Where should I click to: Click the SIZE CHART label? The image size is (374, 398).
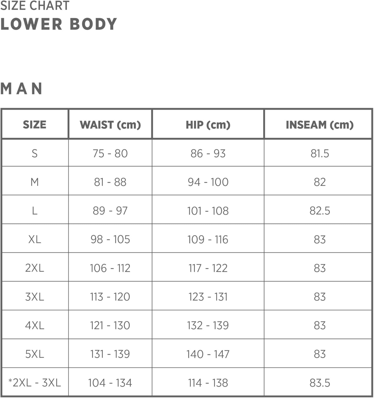pos(35,6)
